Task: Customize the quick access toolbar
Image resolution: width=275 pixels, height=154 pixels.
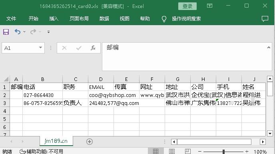Action: (x=49, y=32)
